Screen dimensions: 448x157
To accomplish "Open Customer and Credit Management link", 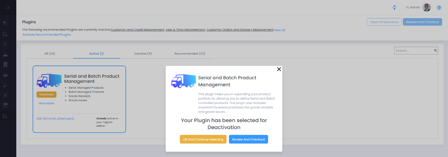I will pyautogui.click(x=138, y=30).
